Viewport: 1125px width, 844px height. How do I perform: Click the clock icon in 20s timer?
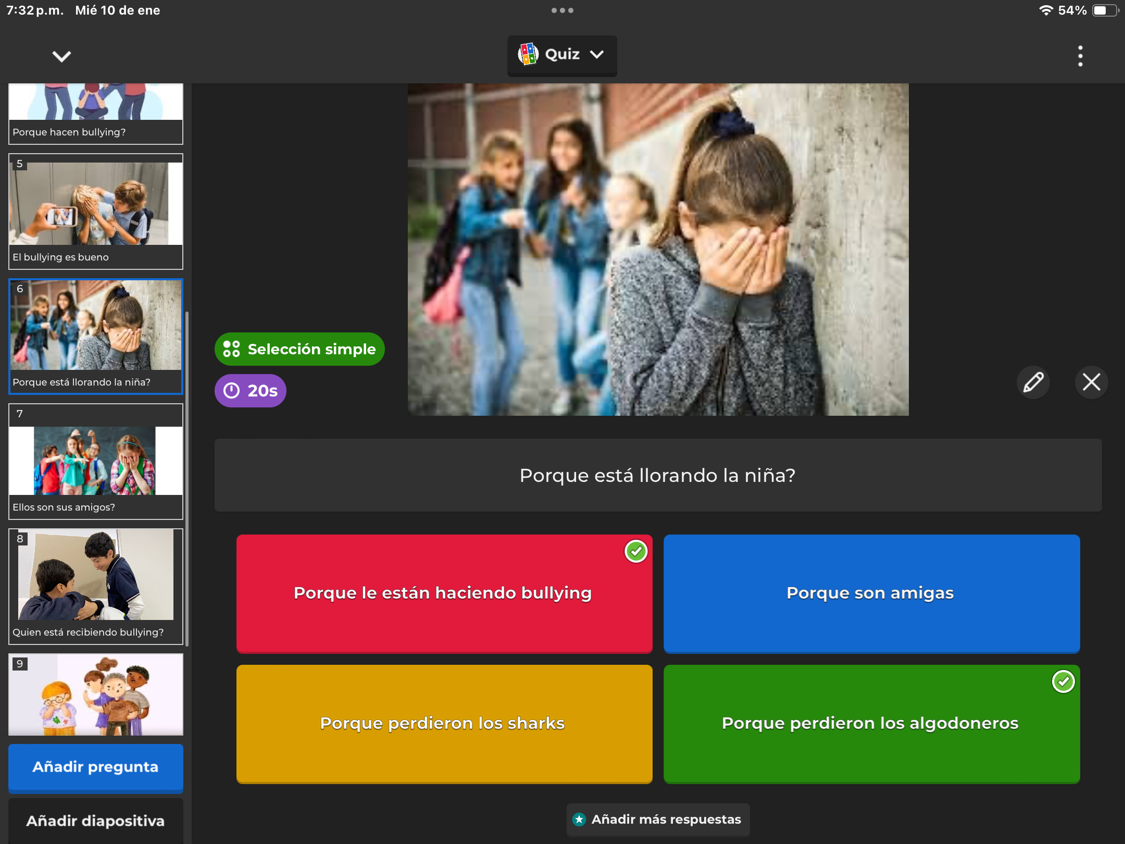[231, 391]
